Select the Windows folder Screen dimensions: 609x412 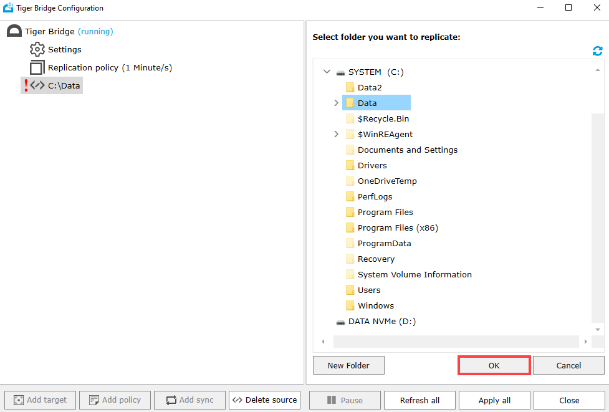(x=375, y=305)
